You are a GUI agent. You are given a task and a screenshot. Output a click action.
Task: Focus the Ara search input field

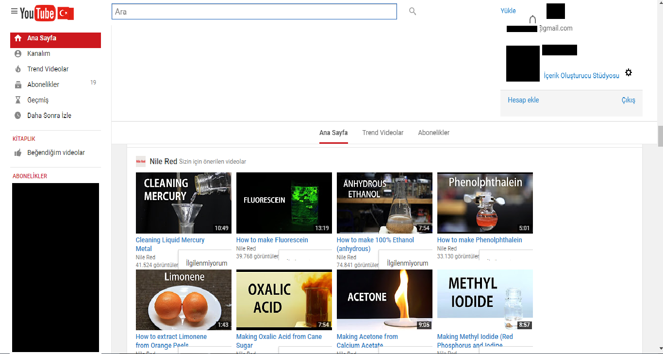254,12
